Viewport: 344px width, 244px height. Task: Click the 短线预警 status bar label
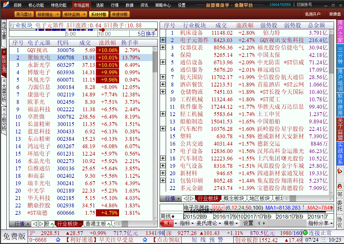click(207, 239)
